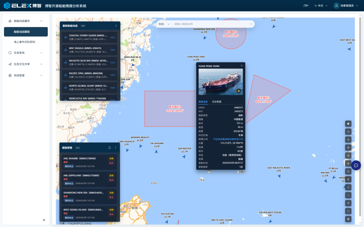
Task: Click 忽略 for ANL GIPPSLAND alert
Action: coord(111,175)
